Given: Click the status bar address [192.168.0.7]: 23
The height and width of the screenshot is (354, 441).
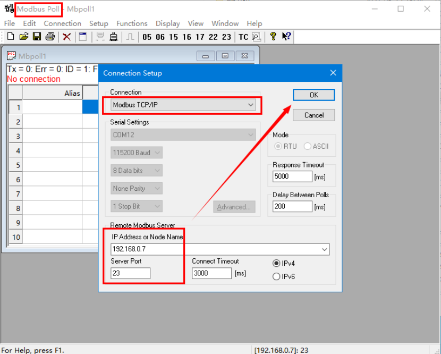Looking at the screenshot, I should (281, 350).
